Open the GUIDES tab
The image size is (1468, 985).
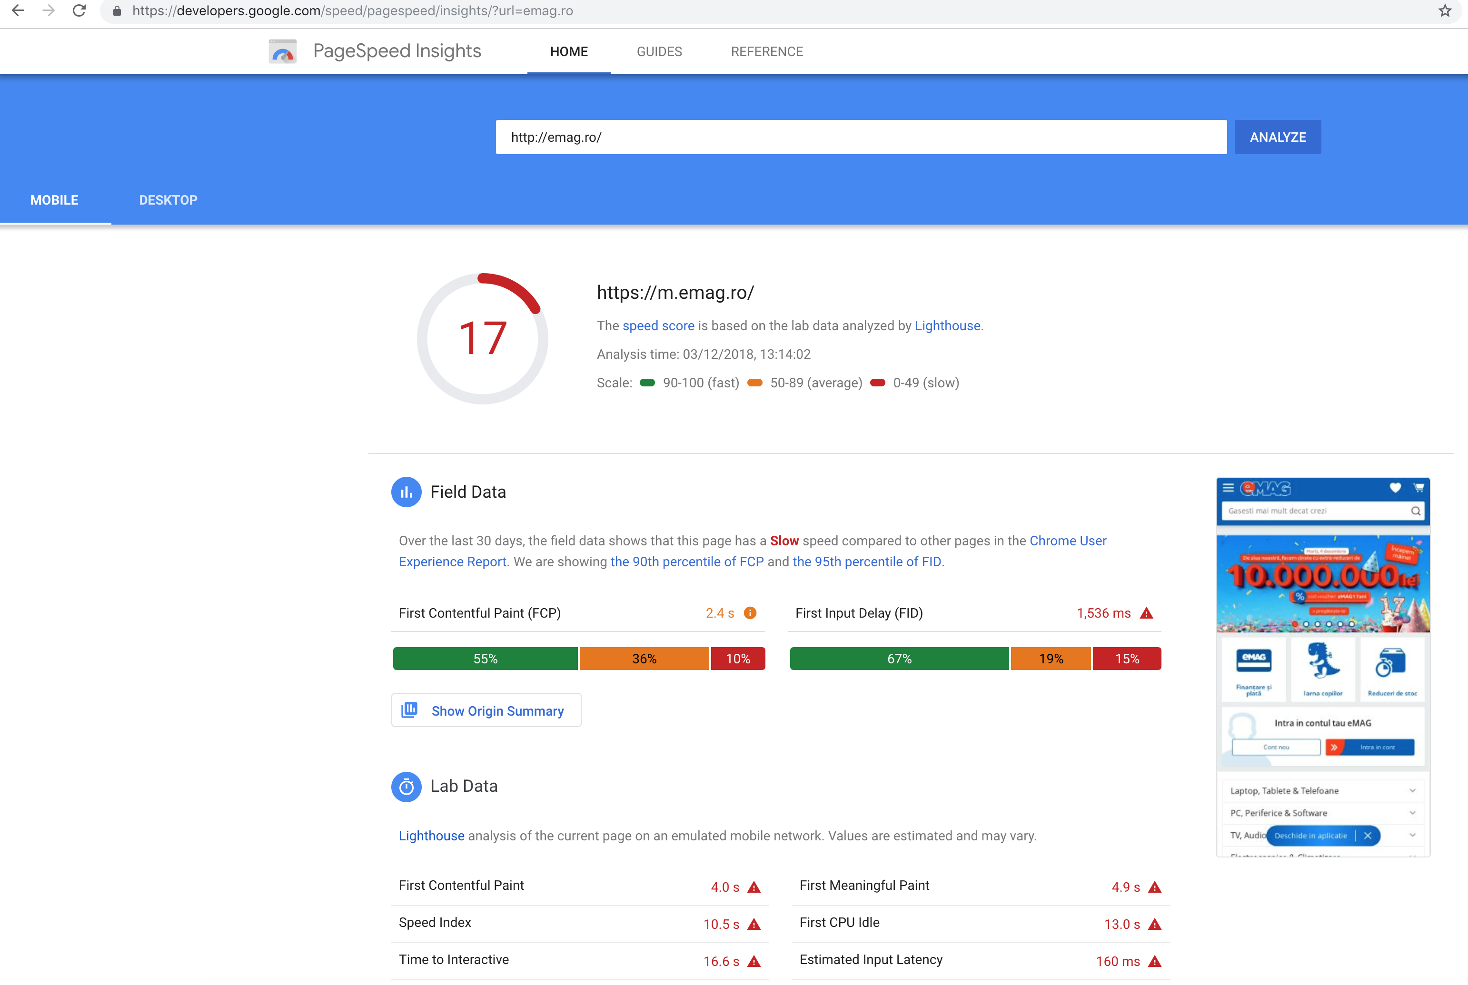659,51
